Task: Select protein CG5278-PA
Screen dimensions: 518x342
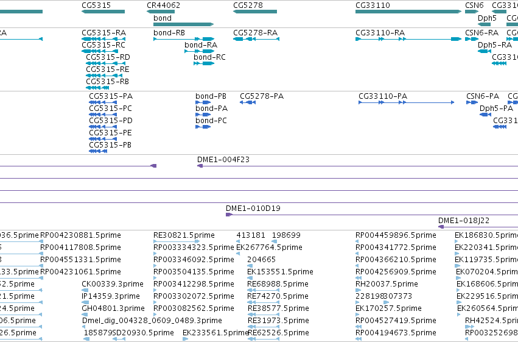Action: point(262,96)
